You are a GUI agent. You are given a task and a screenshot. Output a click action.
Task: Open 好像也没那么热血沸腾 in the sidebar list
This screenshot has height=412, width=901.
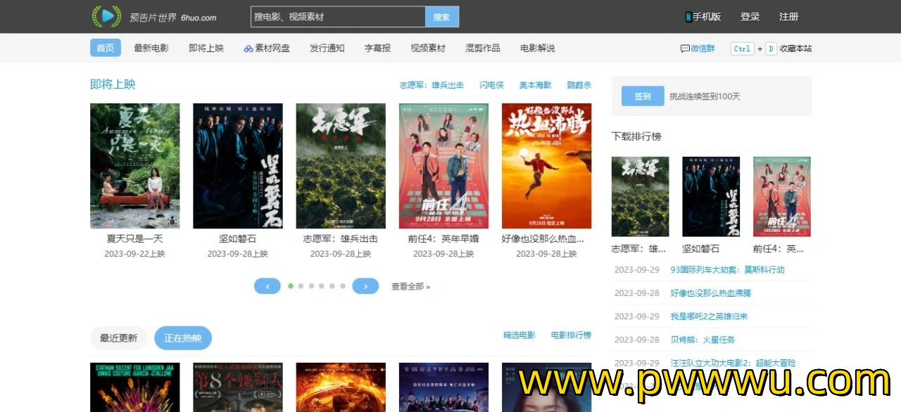710,292
